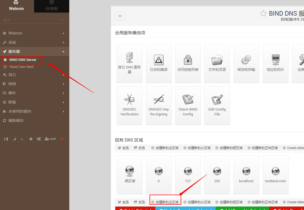This screenshot has height=210, width=304.
Task: Expand the 网络 category in sidebar
Action: pos(35,84)
